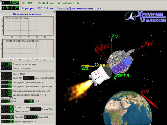This screenshot has width=167, height=125.
Task: Close the left telemetry panel with the small x
Action: click(x=55, y=12)
